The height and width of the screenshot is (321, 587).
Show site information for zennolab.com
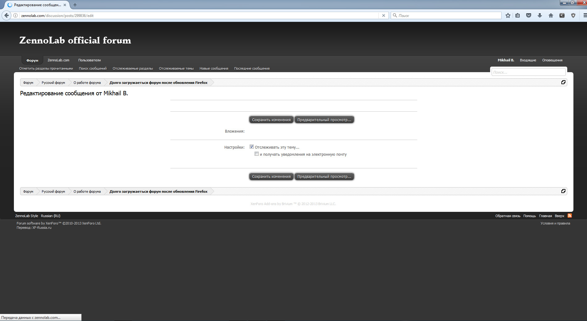pos(15,15)
